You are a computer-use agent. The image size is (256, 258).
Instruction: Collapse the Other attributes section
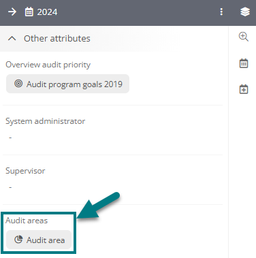click(12, 39)
